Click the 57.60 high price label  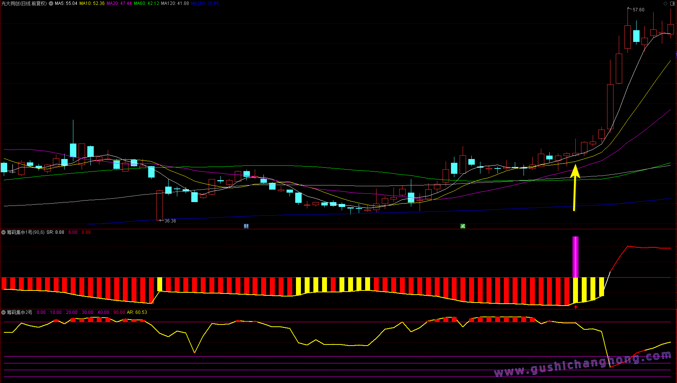pos(638,10)
